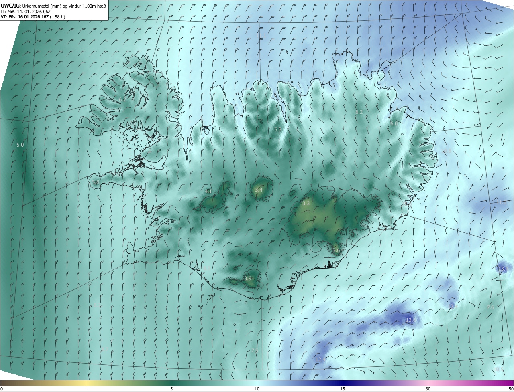Click the 3.9 label on the southern glacier
Viewport: 514px width, 392px height.
248,279
